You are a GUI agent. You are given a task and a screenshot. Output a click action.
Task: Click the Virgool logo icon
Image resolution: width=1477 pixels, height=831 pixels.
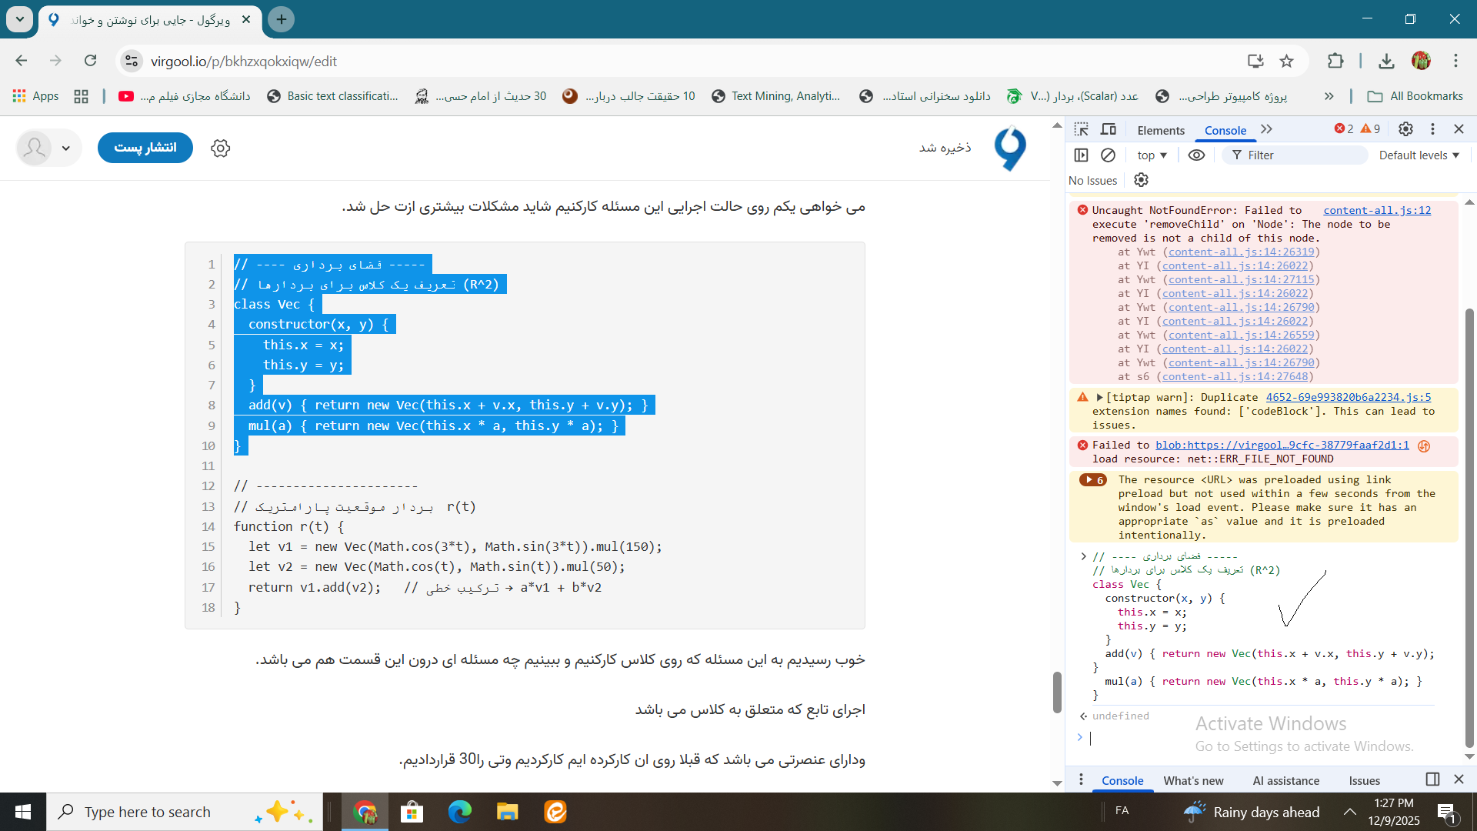pos(1010,148)
